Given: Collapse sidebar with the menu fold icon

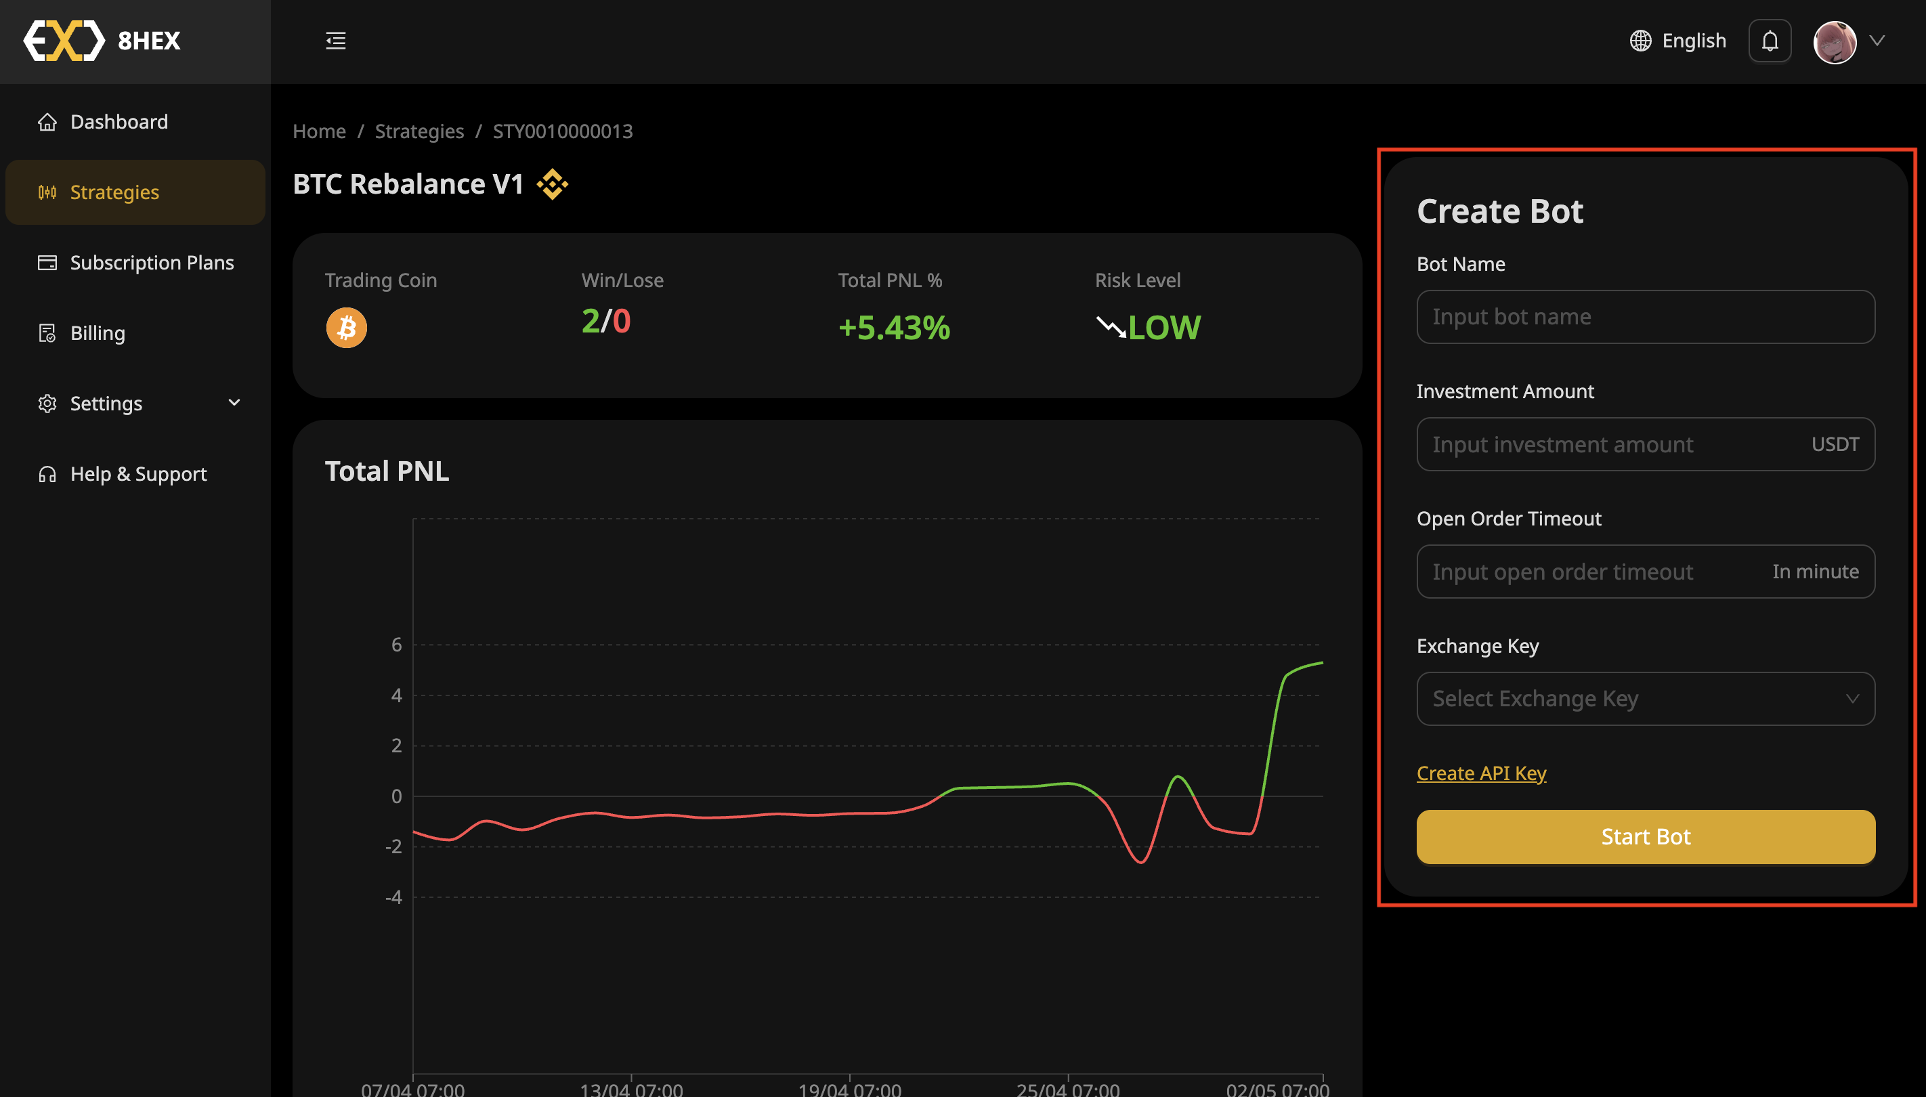Looking at the screenshot, I should click(335, 41).
